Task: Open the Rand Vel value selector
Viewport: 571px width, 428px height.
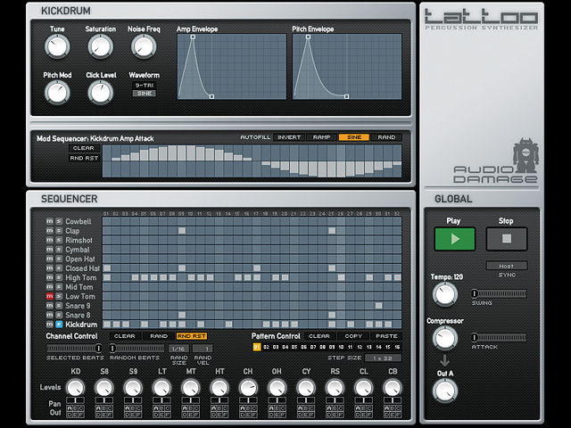Action: [x=203, y=349]
